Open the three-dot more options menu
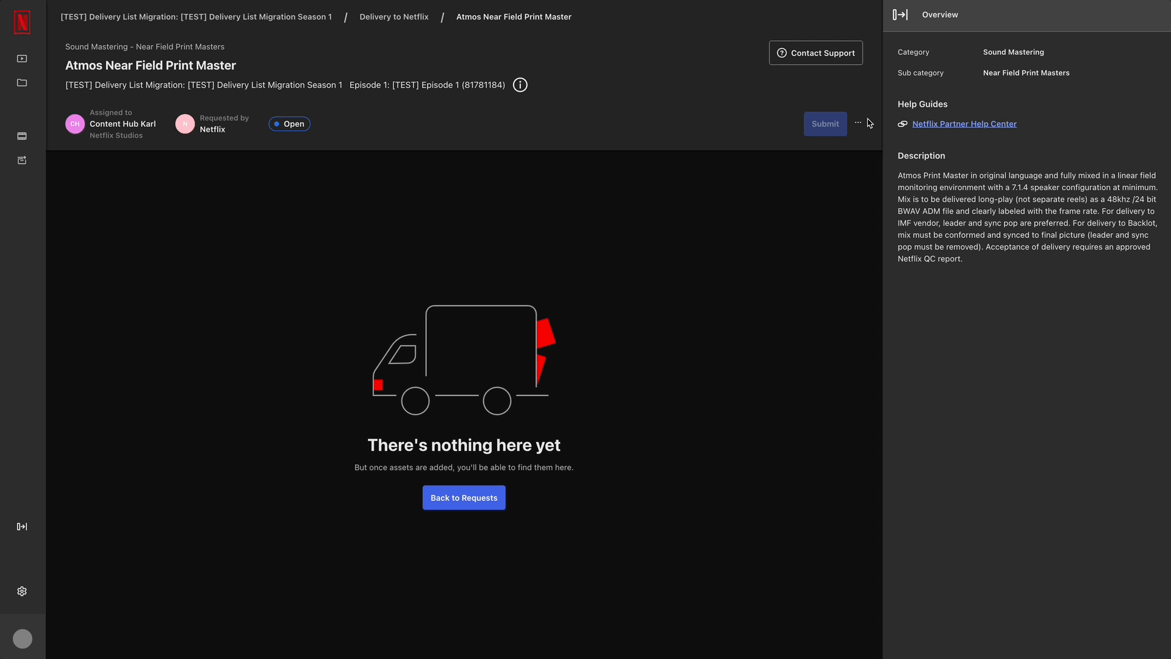This screenshot has width=1171, height=659. pyautogui.click(x=858, y=123)
